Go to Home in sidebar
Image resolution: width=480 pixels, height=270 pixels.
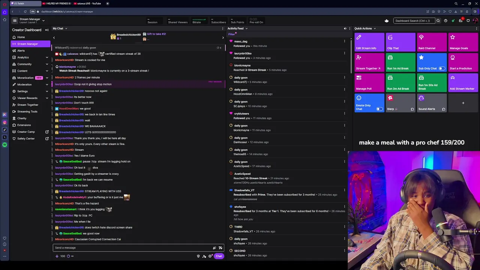click(30, 37)
